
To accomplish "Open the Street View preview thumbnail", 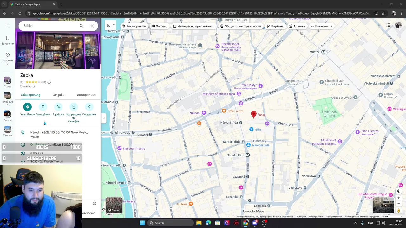I will [x=383, y=205].
